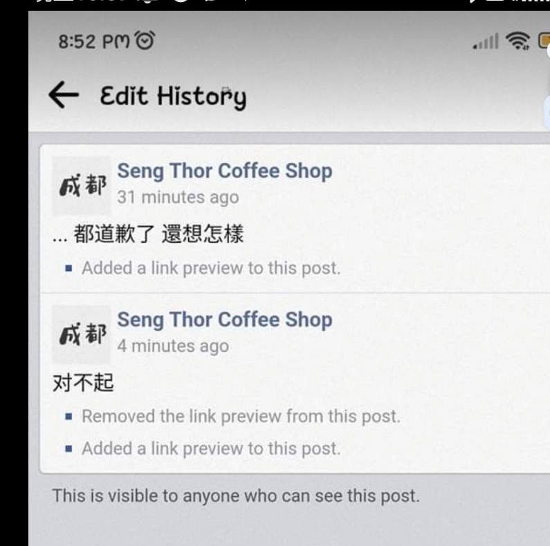
Task: Select the edited post text 对不起
Action: coord(83,382)
